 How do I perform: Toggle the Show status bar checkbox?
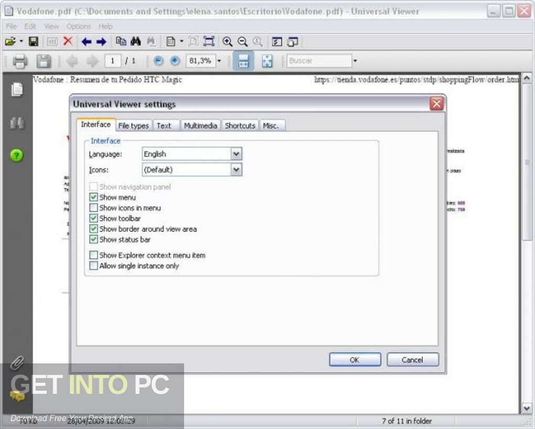click(x=93, y=239)
